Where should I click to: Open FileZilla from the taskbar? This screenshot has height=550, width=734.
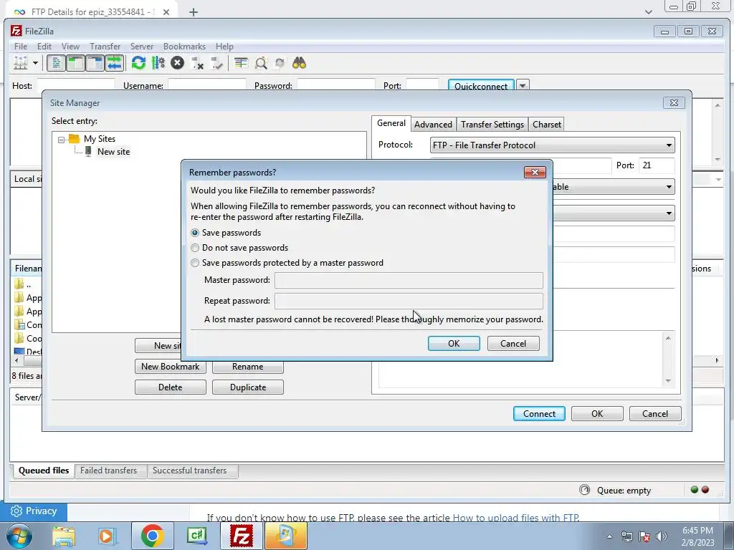242,536
